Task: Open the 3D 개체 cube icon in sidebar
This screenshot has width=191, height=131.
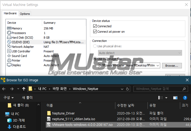Action: point(9,120)
